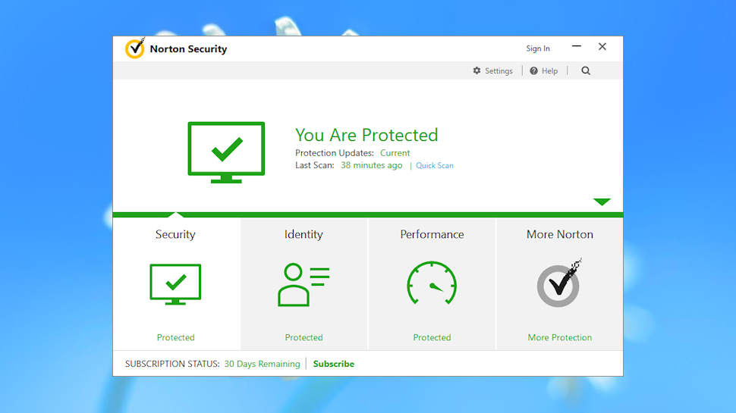This screenshot has height=413, width=736.
Task: Click More Protection text
Action: pos(559,337)
